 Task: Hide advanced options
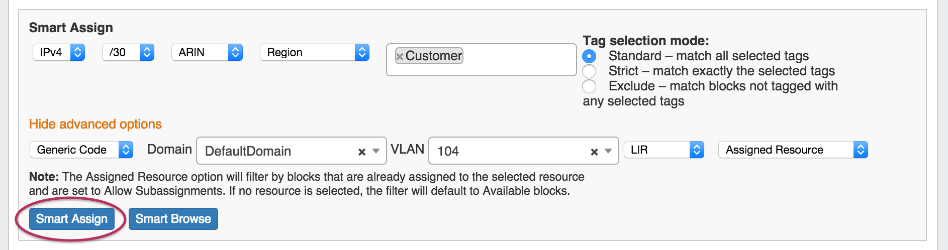point(96,124)
